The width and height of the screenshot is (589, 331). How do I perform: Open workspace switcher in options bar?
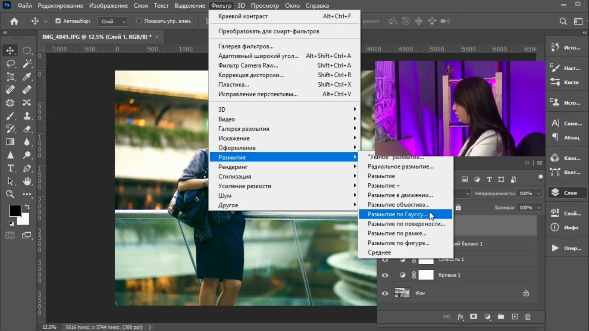pyautogui.click(x=578, y=21)
